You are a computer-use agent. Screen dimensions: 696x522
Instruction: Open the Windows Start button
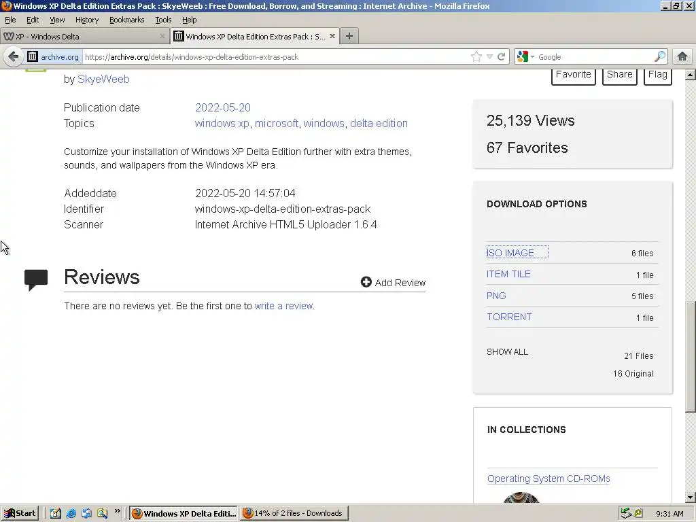pos(20,513)
